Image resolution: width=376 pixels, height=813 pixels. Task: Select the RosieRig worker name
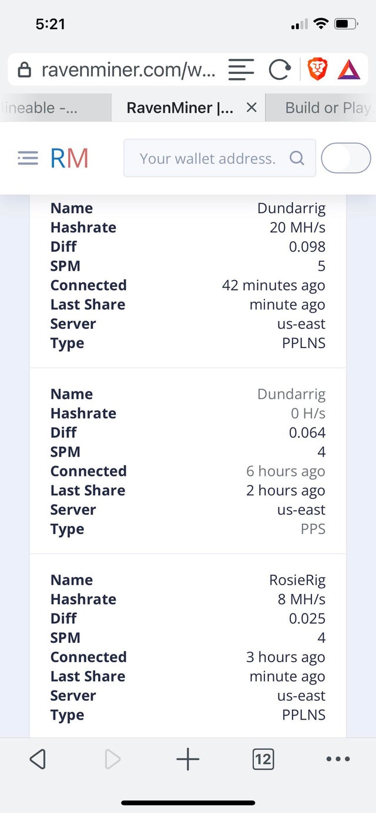[x=297, y=580]
